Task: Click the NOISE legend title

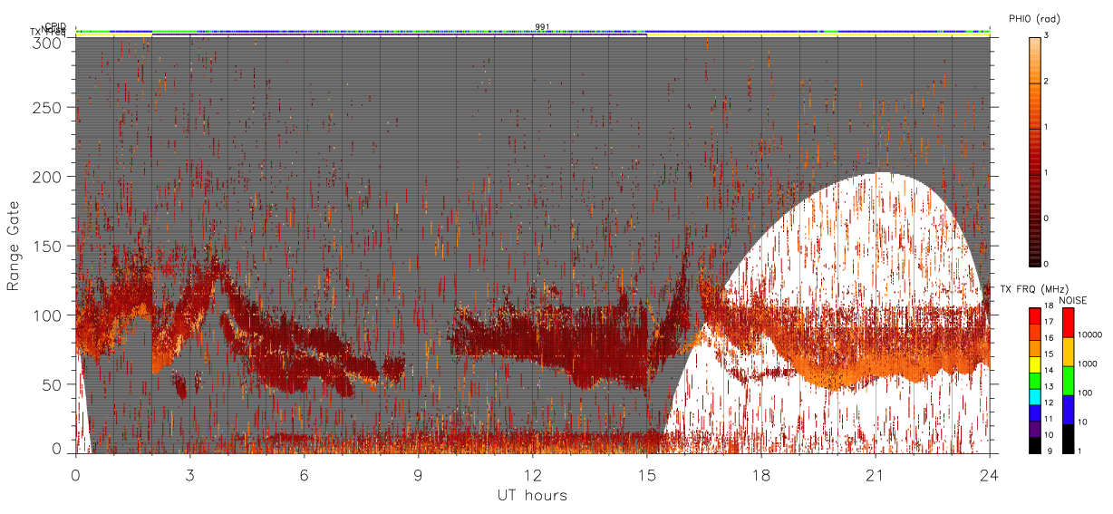Action: tap(1074, 300)
